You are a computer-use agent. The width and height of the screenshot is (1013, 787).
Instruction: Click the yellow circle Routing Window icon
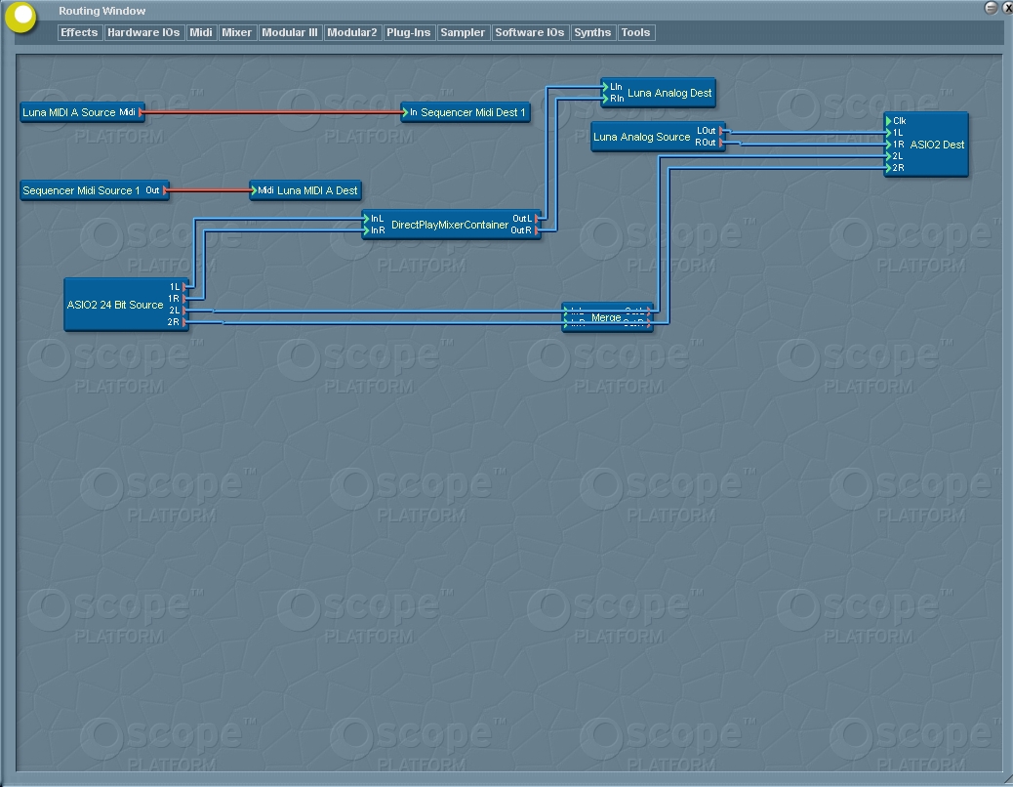click(21, 17)
